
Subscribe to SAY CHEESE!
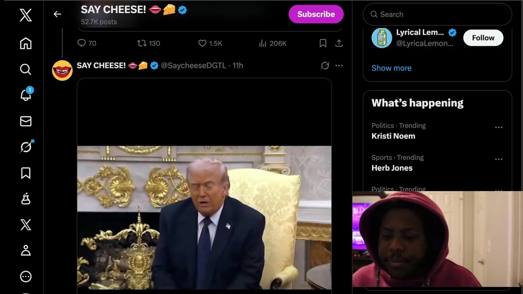click(316, 14)
